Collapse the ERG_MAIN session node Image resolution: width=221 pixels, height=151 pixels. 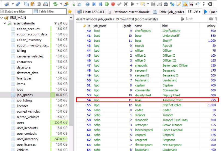click(x=2, y=18)
